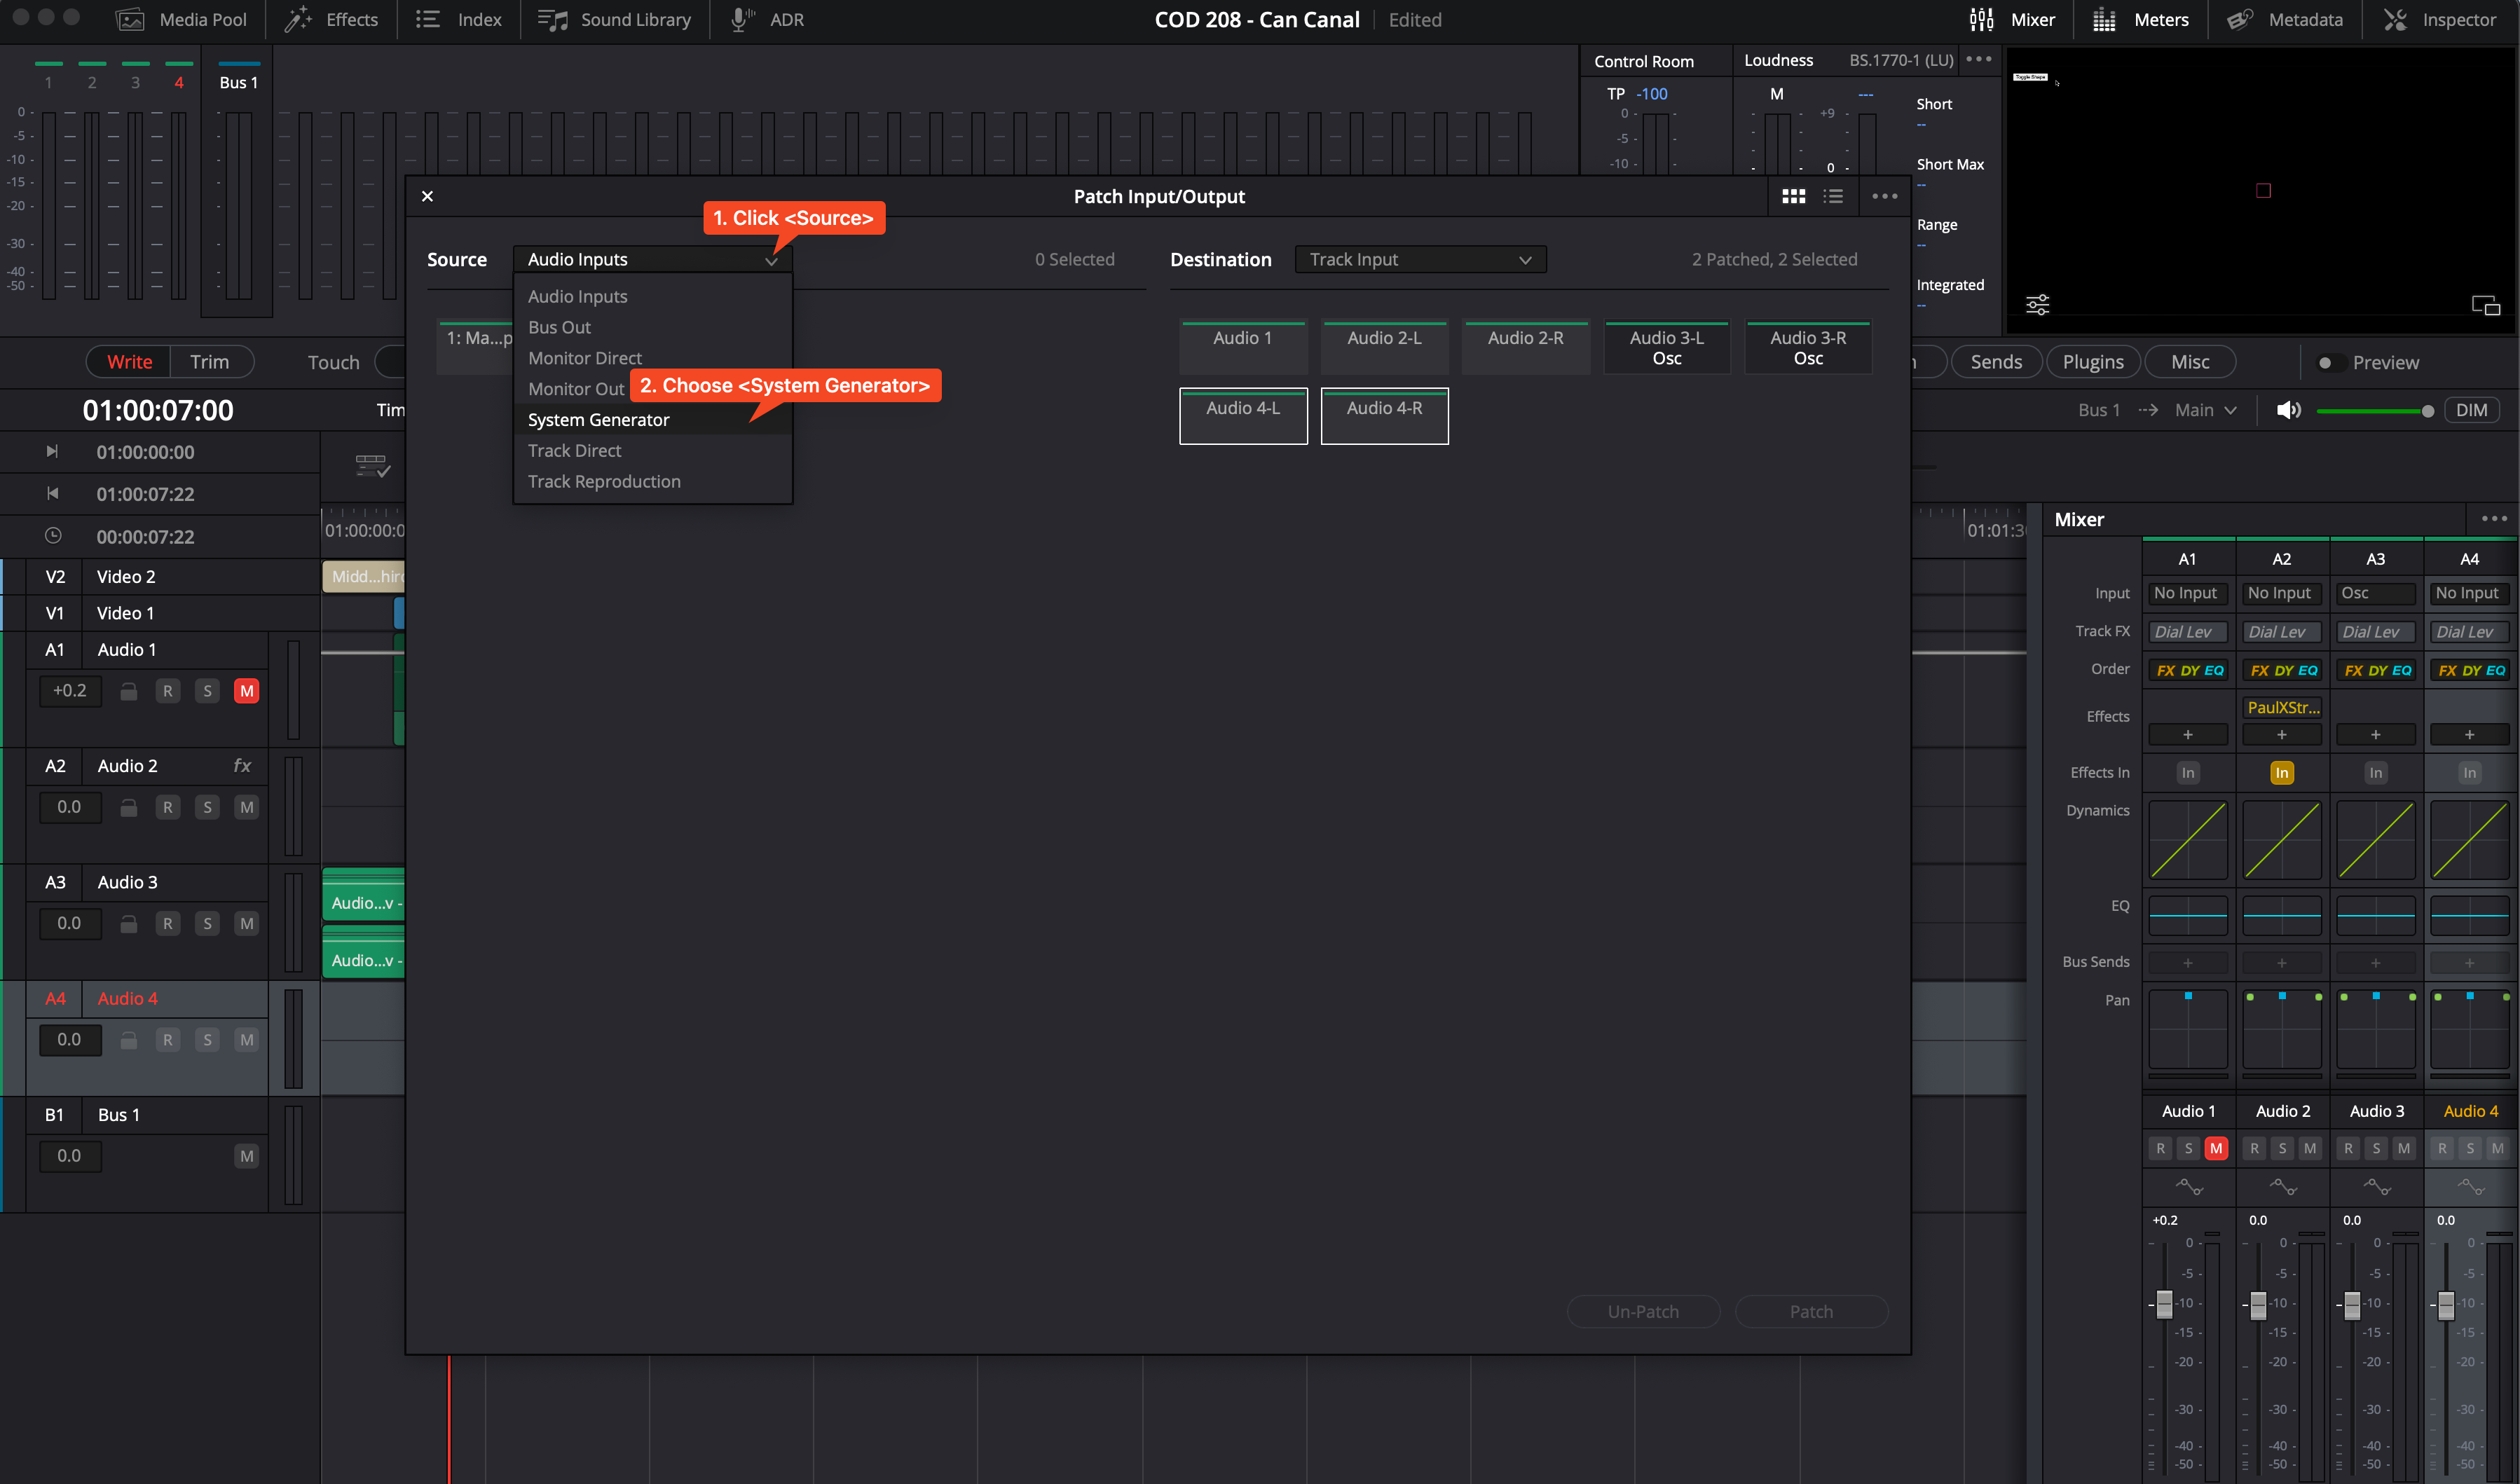
Task: Mute the Audio 3 track
Action: pyautogui.click(x=246, y=923)
